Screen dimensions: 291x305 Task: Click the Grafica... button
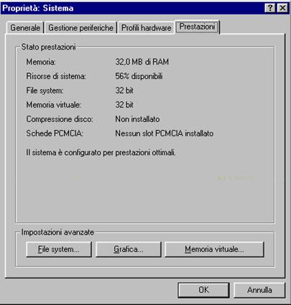coord(129,249)
